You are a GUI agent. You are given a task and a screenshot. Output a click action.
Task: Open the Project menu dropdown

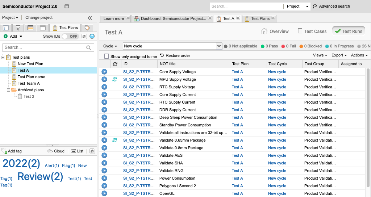(x=10, y=17)
